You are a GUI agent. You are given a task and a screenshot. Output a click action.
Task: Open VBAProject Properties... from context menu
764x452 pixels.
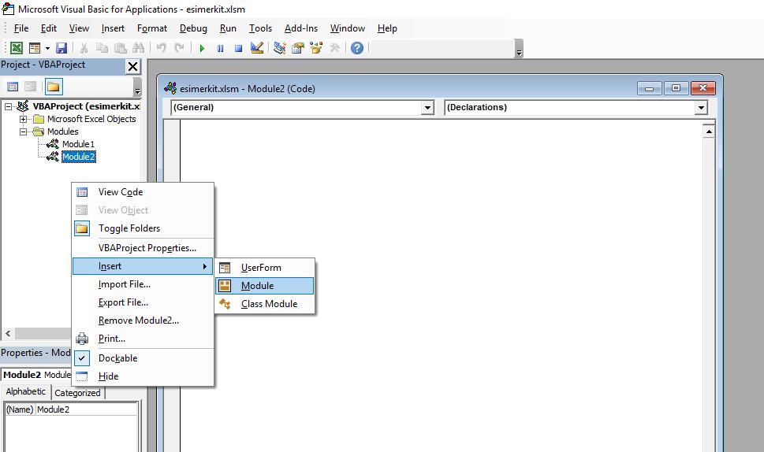(143, 248)
